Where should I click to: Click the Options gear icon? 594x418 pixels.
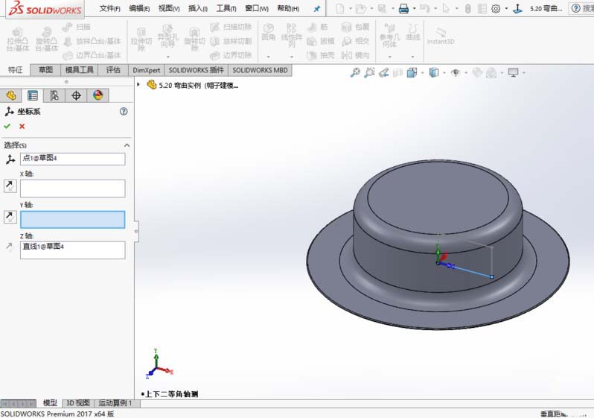[496, 8]
